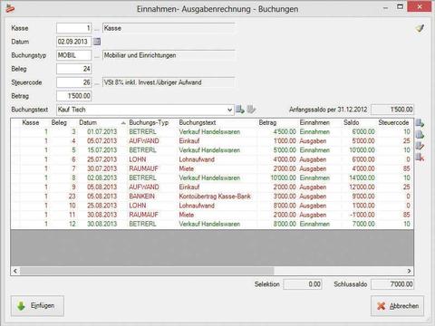This screenshot has width=435, height=326.
Task: Click the amount 10'000.00 in the Betrag column
Action: click(284, 178)
